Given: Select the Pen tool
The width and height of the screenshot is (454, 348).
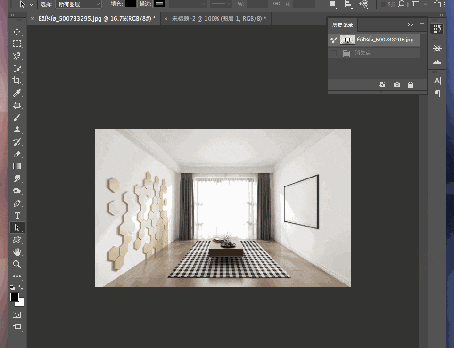Looking at the screenshot, I should point(17,203).
